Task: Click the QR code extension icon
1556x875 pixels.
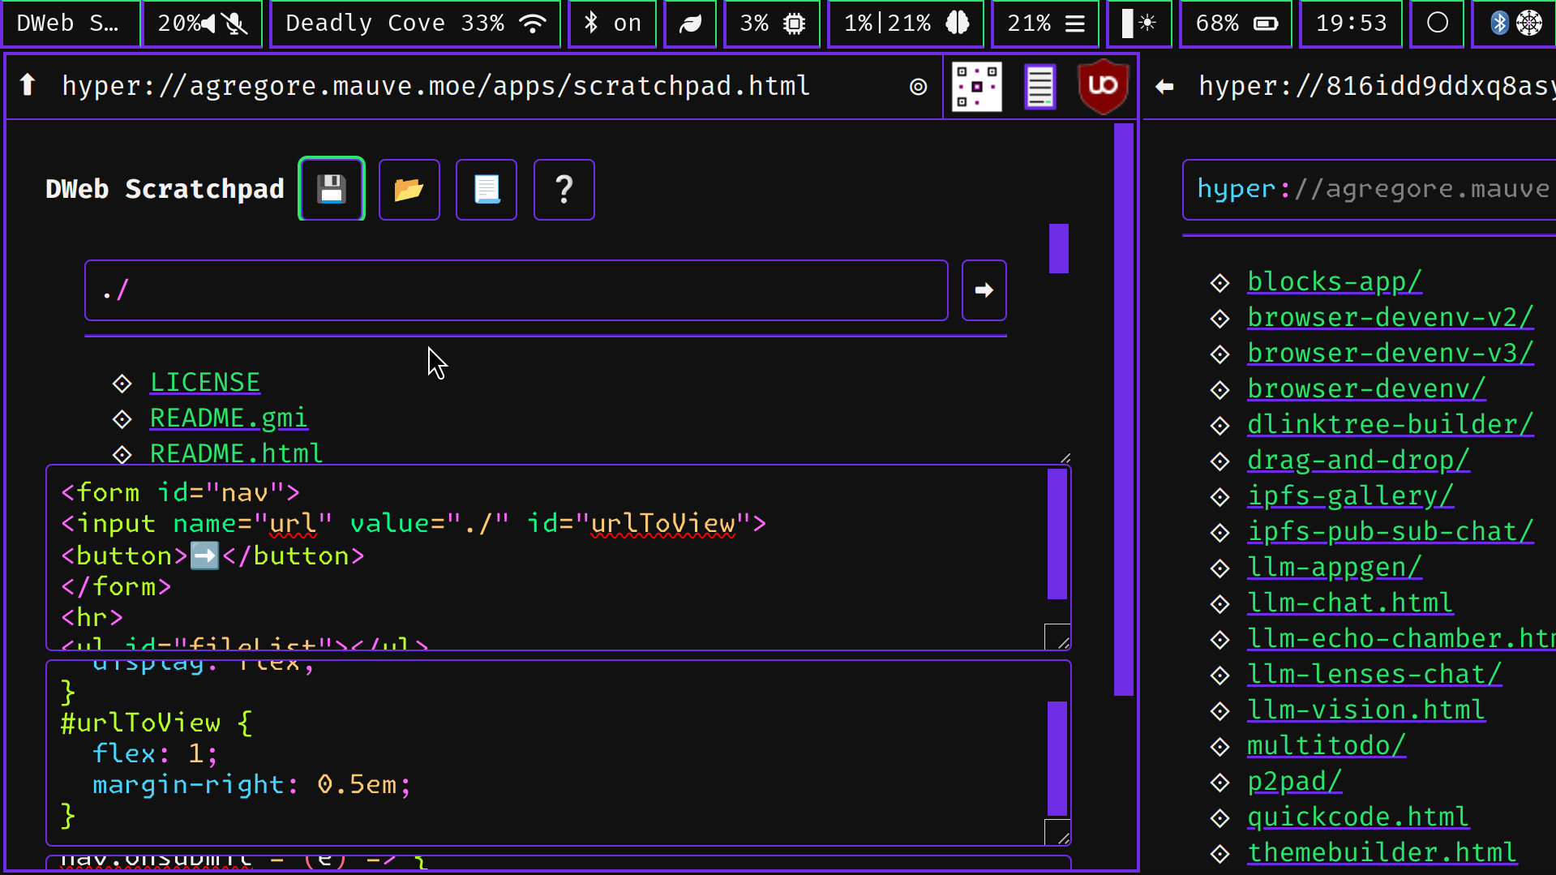Action: pos(976,86)
